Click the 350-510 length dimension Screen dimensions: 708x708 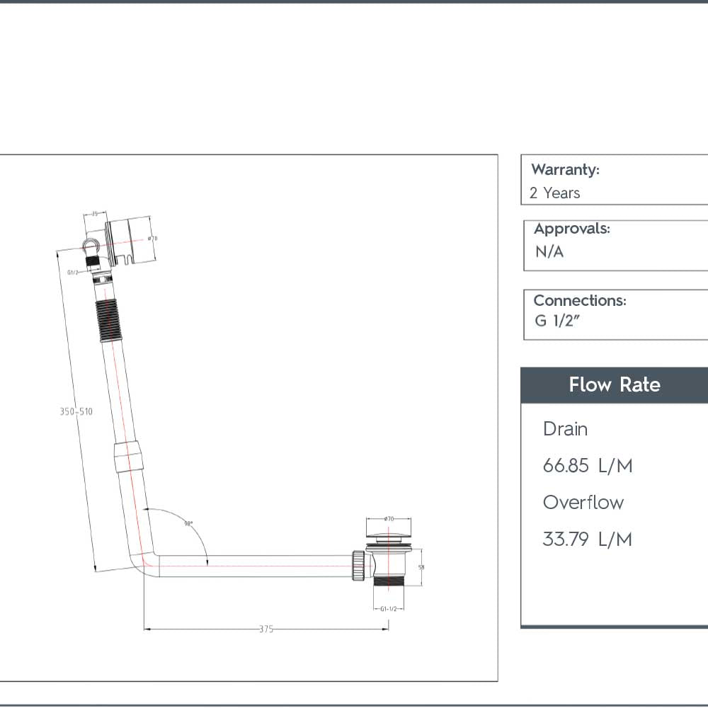click(x=76, y=411)
